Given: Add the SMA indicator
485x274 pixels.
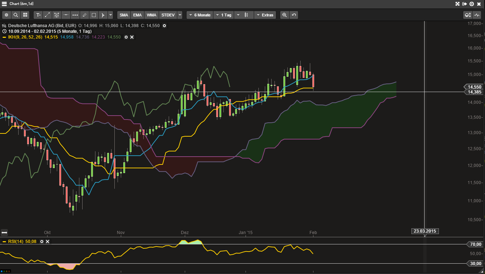Looking at the screenshot, I should (124, 15).
